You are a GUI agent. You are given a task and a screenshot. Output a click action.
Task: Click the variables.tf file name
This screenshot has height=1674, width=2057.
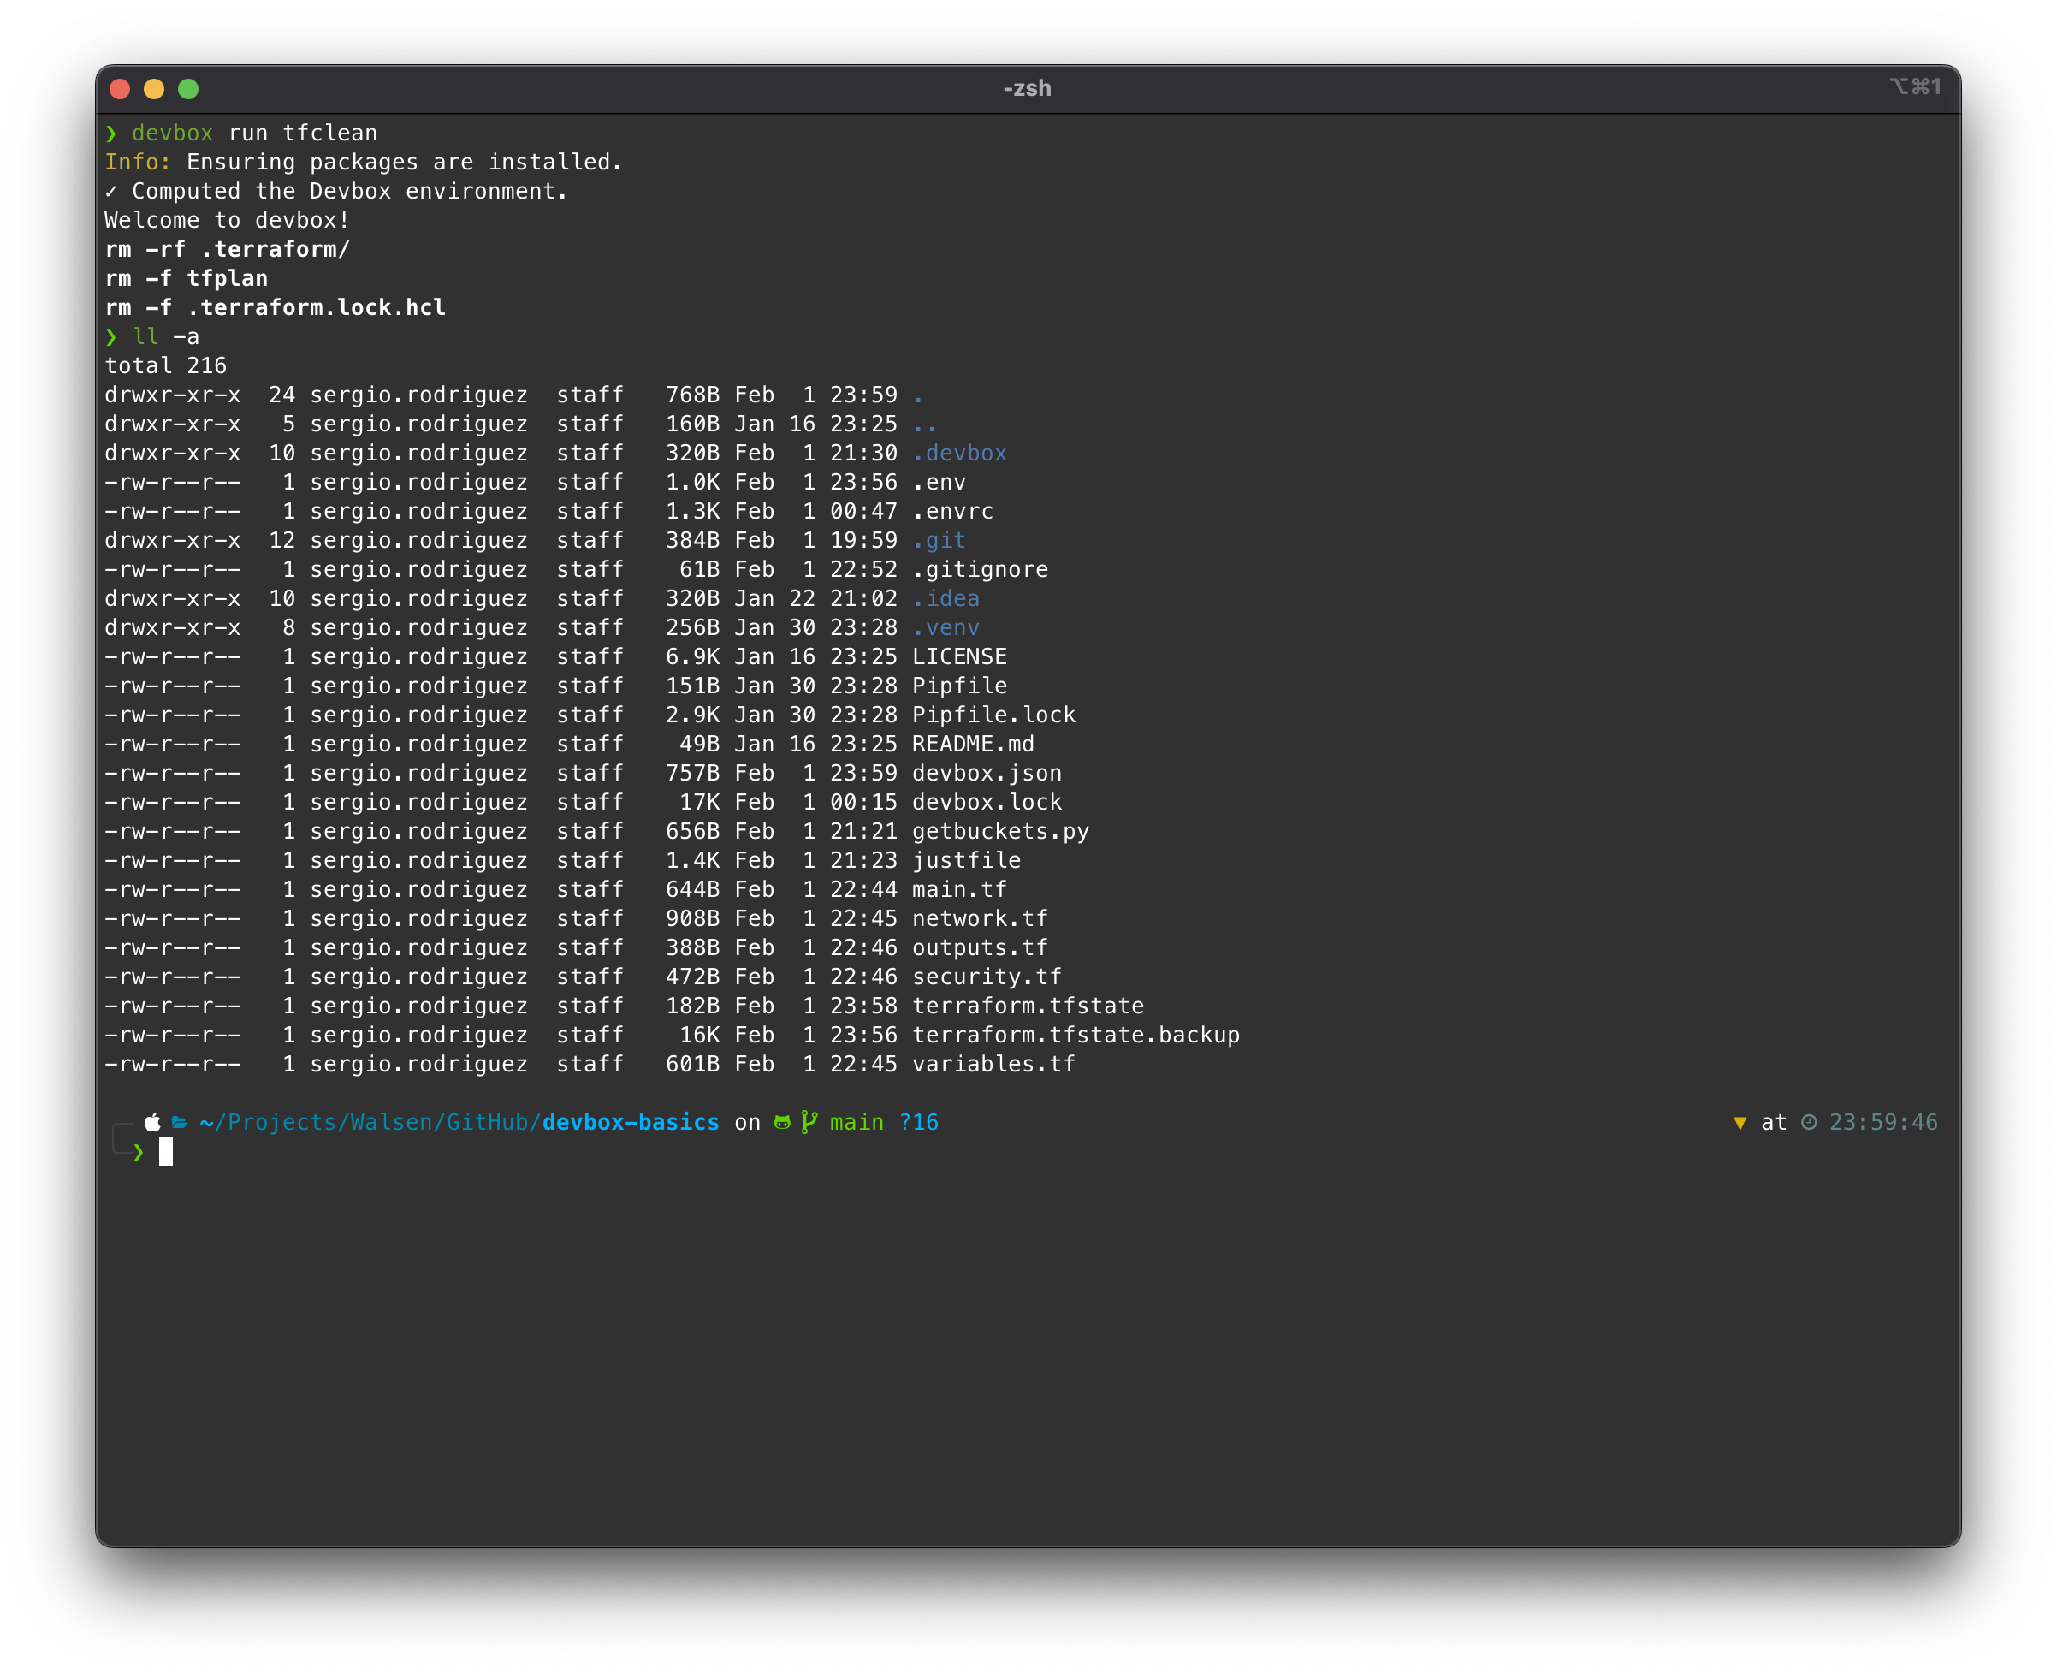pos(993,1064)
